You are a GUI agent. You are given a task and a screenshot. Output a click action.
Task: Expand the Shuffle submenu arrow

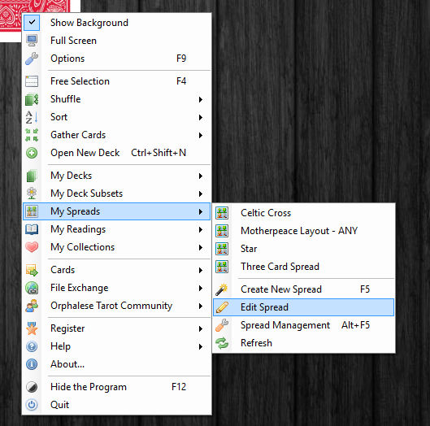click(x=201, y=99)
